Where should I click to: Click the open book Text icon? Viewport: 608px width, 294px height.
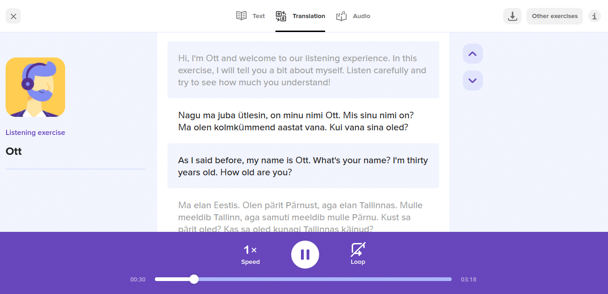coord(241,16)
